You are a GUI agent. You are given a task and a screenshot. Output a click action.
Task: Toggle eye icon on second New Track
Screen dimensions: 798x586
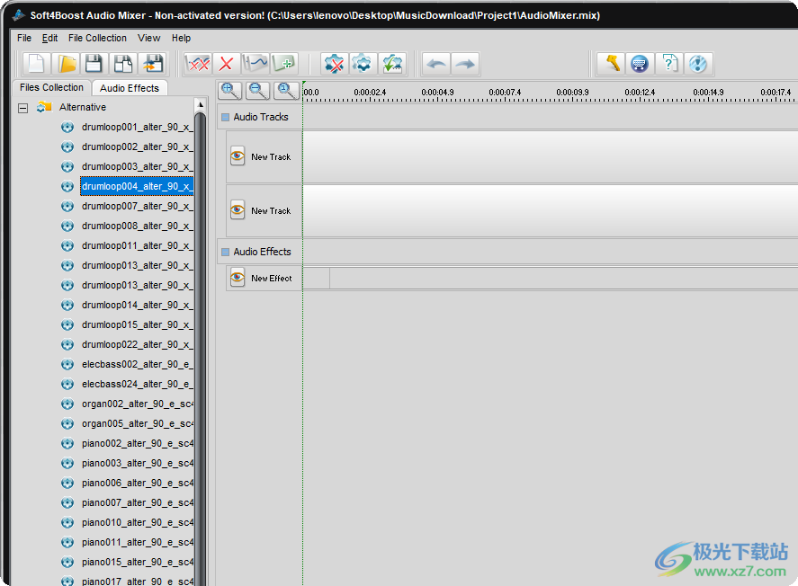coord(238,210)
